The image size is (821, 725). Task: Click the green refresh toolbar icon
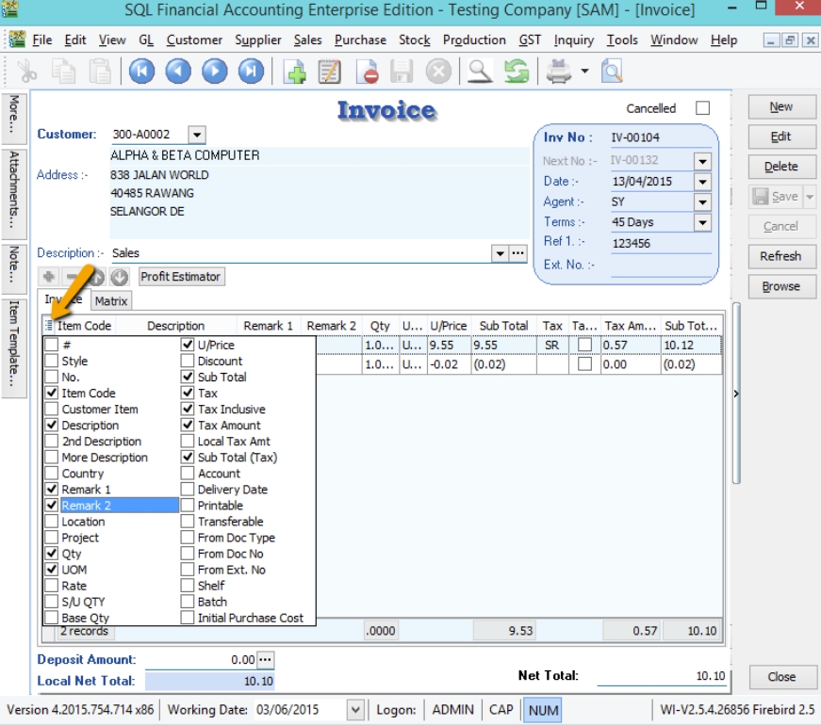point(516,72)
